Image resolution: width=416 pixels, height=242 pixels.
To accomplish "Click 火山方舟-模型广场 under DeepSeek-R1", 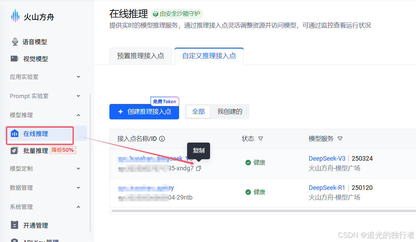I will 334,197.
